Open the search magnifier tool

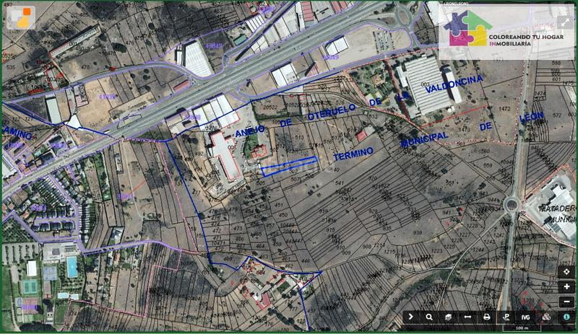(429, 317)
